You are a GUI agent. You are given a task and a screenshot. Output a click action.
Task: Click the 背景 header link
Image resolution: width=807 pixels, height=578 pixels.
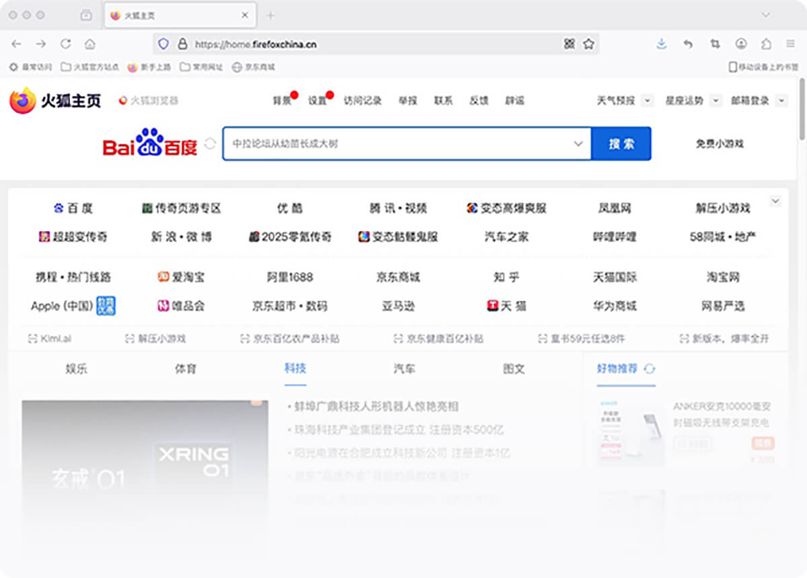pyautogui.click(x=282, y=101)
